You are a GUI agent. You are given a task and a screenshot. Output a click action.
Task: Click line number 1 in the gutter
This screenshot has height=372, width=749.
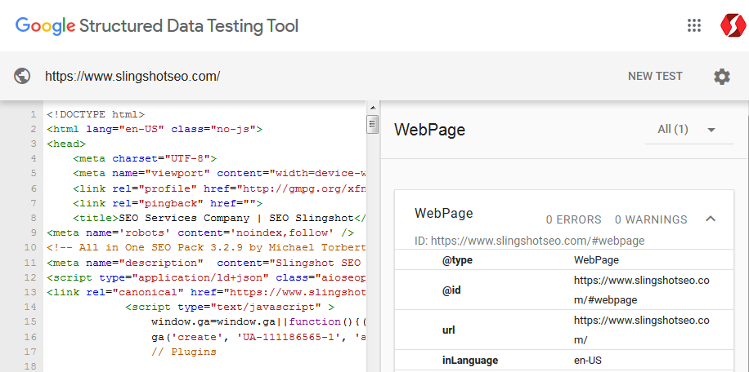[33, 114]
